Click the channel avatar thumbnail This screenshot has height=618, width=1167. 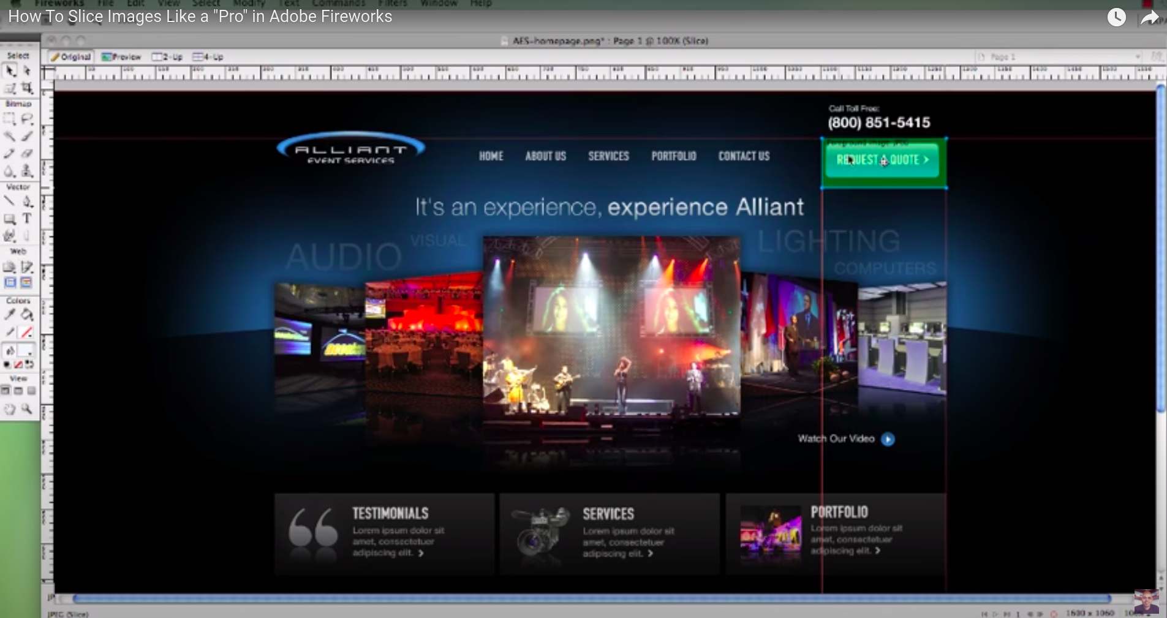pyautogui.click(x=1146, y=601)
